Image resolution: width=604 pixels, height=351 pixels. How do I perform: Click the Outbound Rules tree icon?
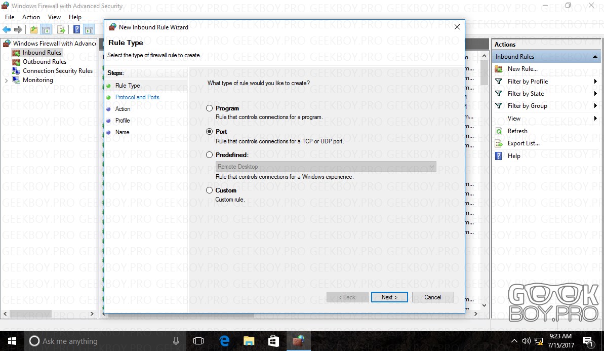click(x=16, y=62)
